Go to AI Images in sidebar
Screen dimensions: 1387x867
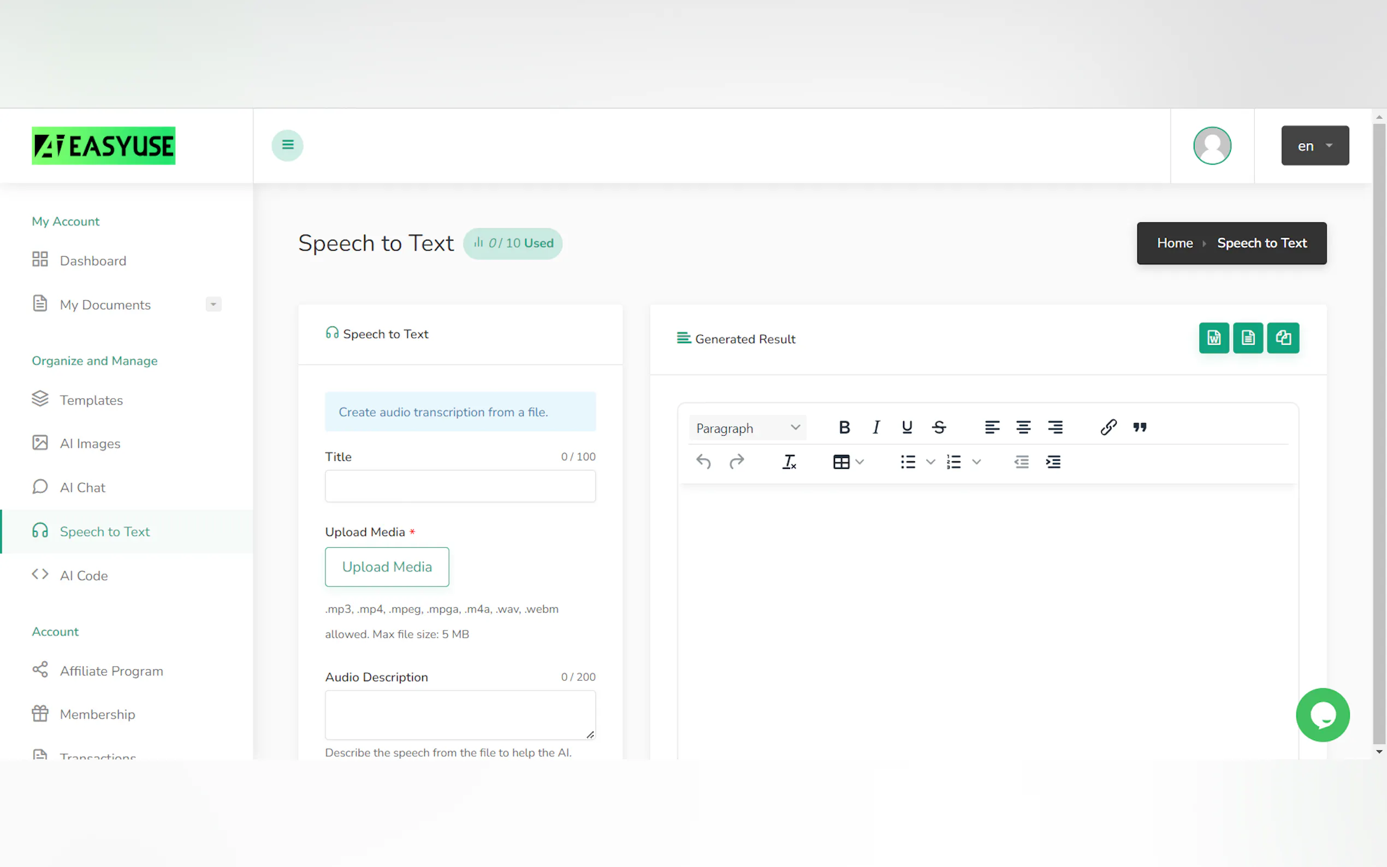click(90, 443)
